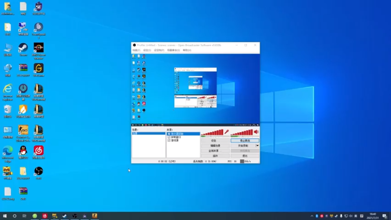
Task: Expand hidden system tray icons chevron
Action: (x=312, y=216)
